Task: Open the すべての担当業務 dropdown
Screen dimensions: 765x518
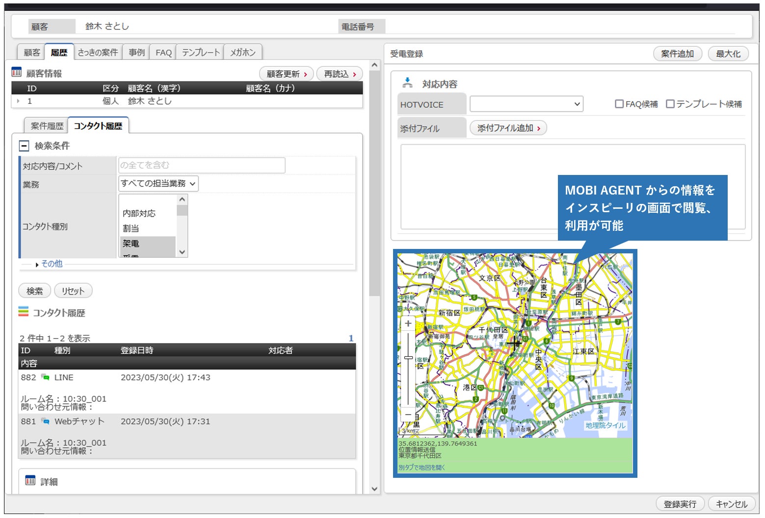Action: click(x=158, y=184)
